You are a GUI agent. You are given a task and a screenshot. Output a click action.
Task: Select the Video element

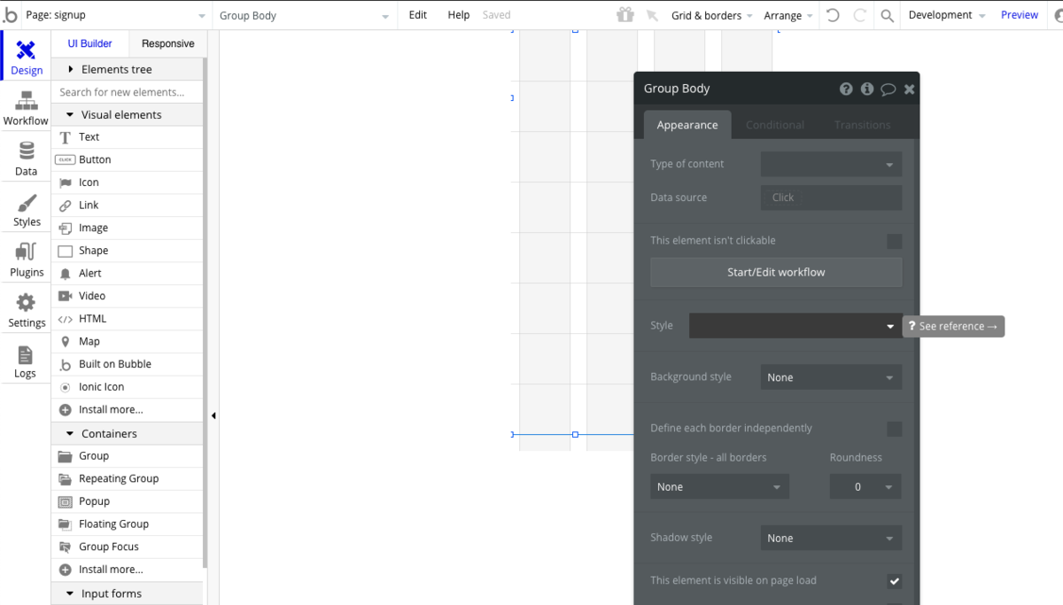[128, 296]
